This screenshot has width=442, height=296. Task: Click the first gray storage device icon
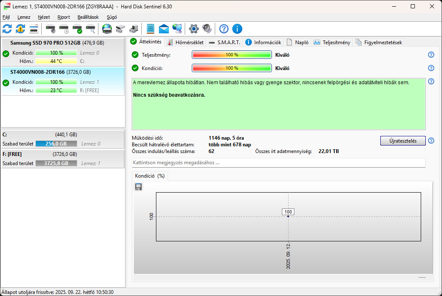(x=121, y=29)
